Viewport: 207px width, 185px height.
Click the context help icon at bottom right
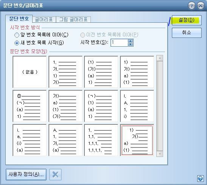(x=201, y=179)
